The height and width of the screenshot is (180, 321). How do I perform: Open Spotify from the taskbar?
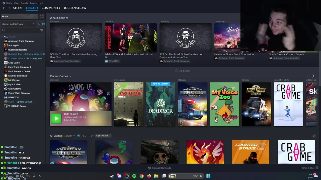point(134,176)
